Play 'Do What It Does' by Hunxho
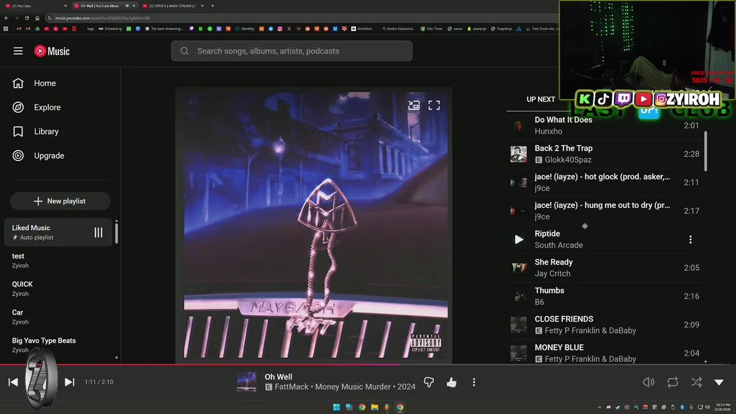Viewport: 736px width, 414px height. pyautogui.click(x=605, y=125)
